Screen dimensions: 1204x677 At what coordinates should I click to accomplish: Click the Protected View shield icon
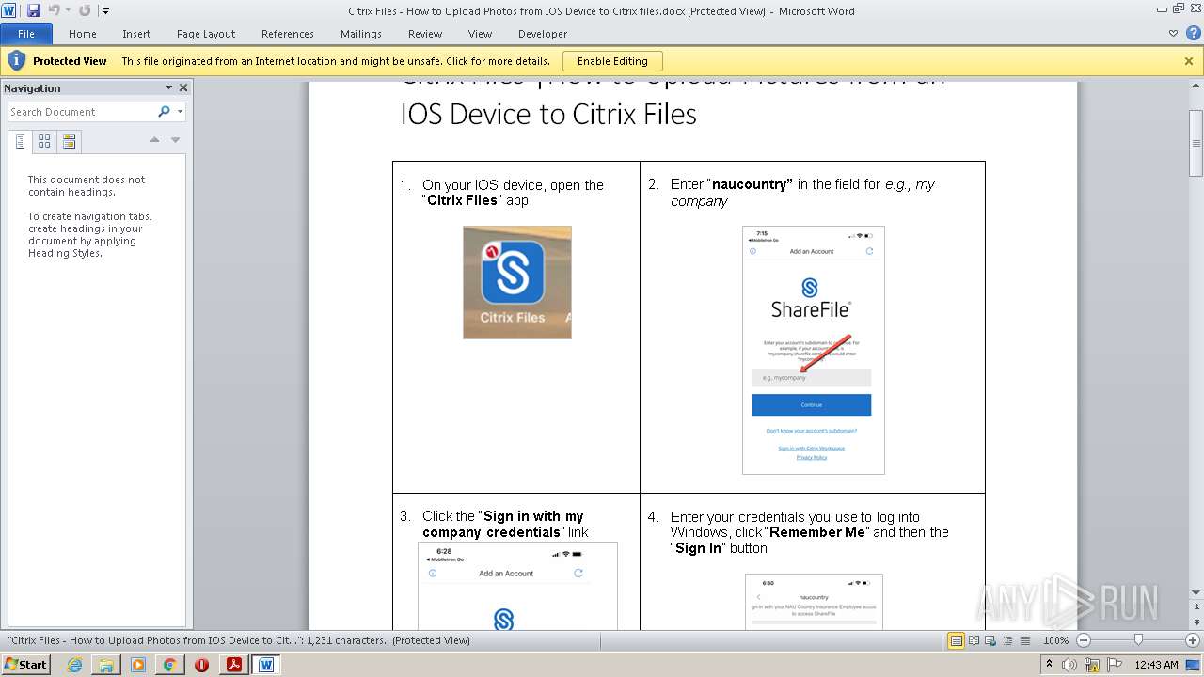coord(16,61)
